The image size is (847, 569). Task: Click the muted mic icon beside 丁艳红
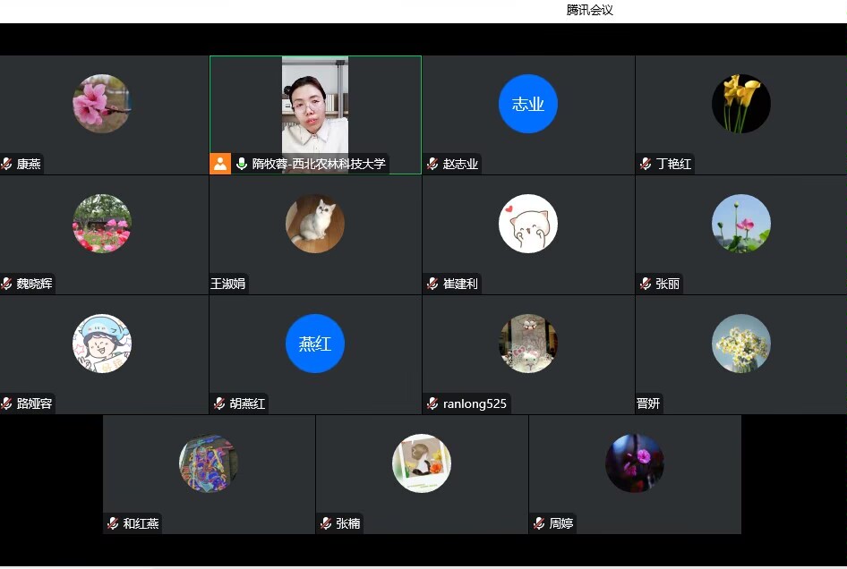646,165
